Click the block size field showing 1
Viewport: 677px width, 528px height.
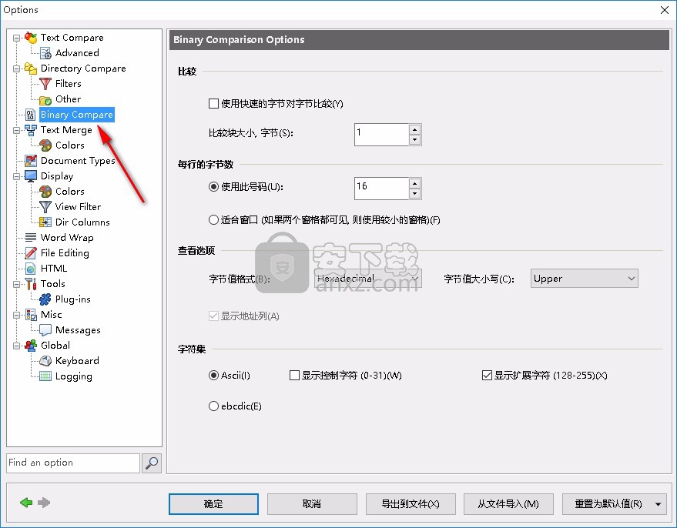pyautogui.click(x=381, y=135)
